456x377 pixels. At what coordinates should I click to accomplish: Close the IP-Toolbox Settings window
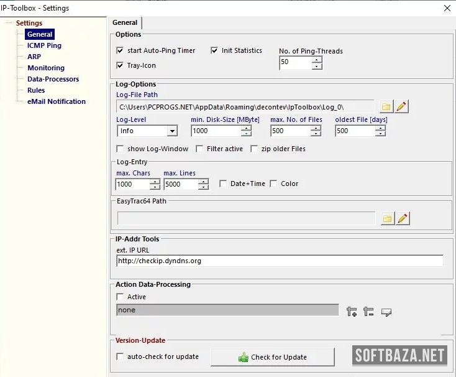447,8
